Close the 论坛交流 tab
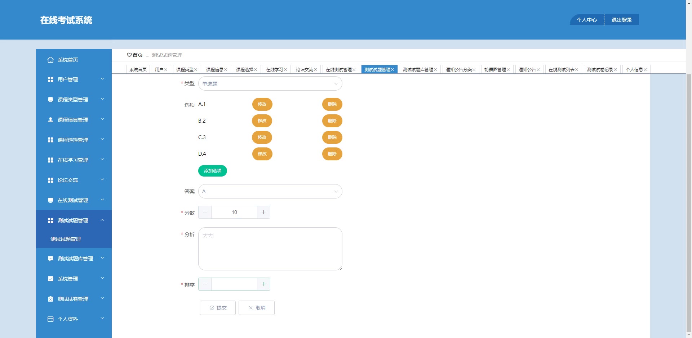The image size is (692, 338). coord(315,70)
